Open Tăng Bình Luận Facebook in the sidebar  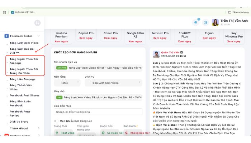click(20, 103)
